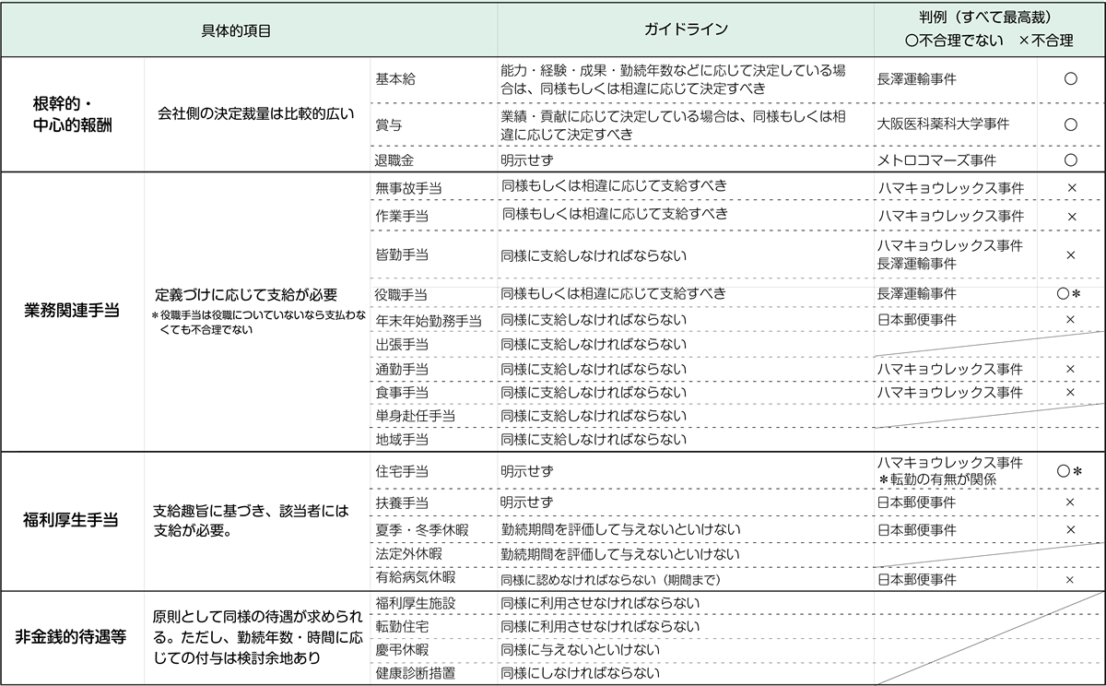The width and height of the screenshot is (1106, 686).
Task: Select the 無事故手当 item label
Action: (409, 187)
